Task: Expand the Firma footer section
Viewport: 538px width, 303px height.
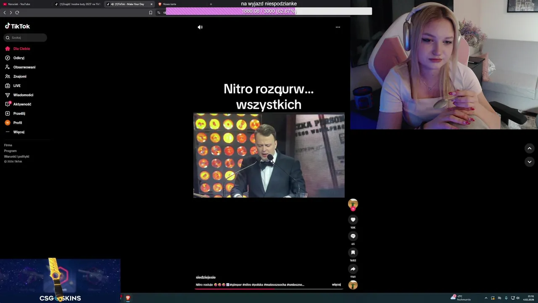Action: pyautogui.click(x=8, y=145)
